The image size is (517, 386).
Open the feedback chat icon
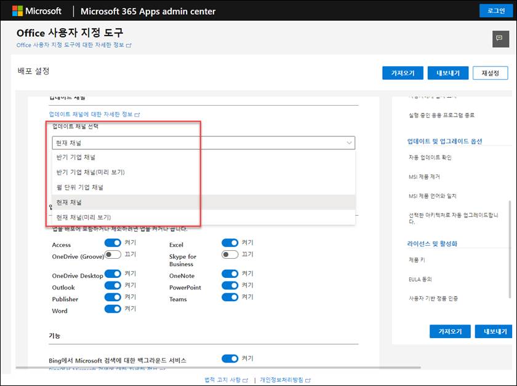(500, 39)
